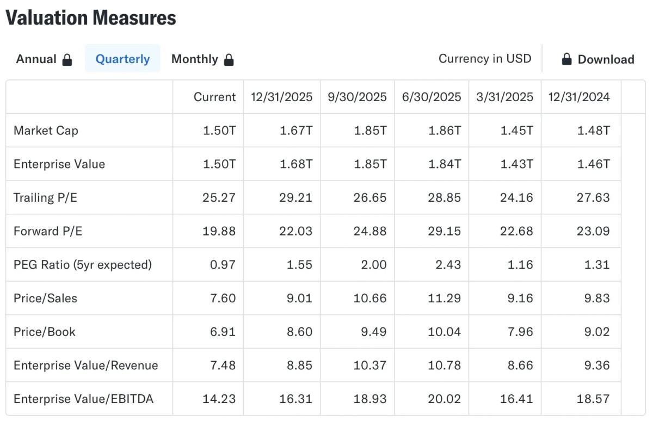
Task: Select the 12/31/2025 column header
Action: (x=281, y=97)
